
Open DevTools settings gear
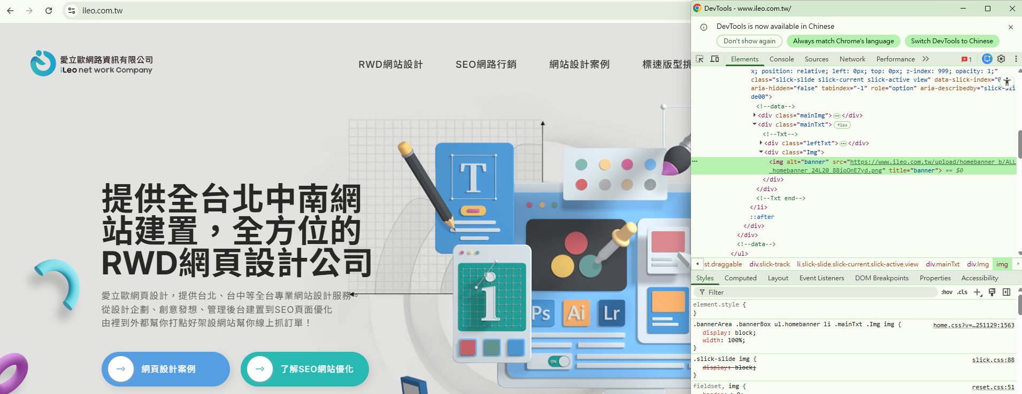[1001, 59]
